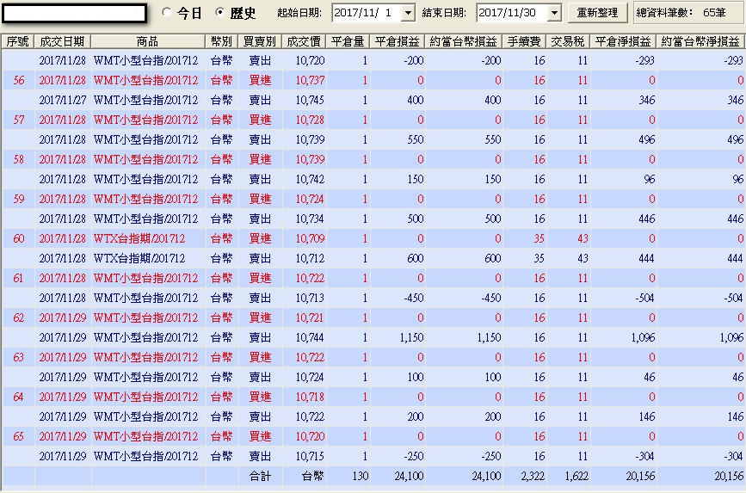This screenshot has width=746, height=493.
Task: Select row with serial number 61
Action: tap(373, 278)
